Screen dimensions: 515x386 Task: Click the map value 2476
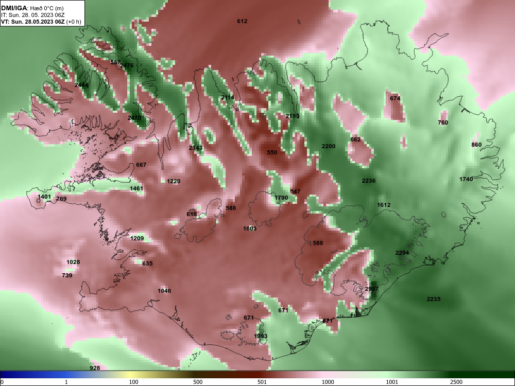click(127, 65)
